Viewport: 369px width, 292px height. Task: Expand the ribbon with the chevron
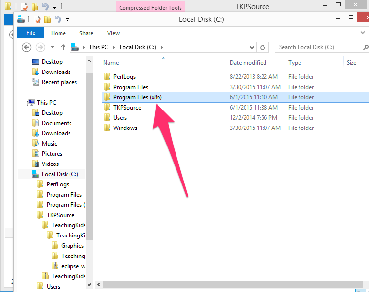click(362, 33)
